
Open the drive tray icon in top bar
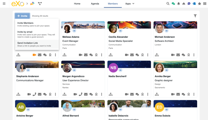[x=184, y=4]
